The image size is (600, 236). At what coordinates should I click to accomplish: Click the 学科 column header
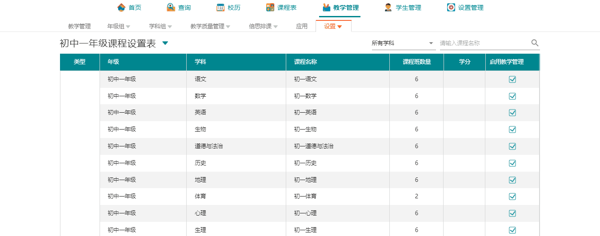[236, 62]
